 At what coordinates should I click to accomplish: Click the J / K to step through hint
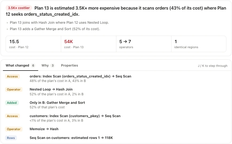pos(213,66)
